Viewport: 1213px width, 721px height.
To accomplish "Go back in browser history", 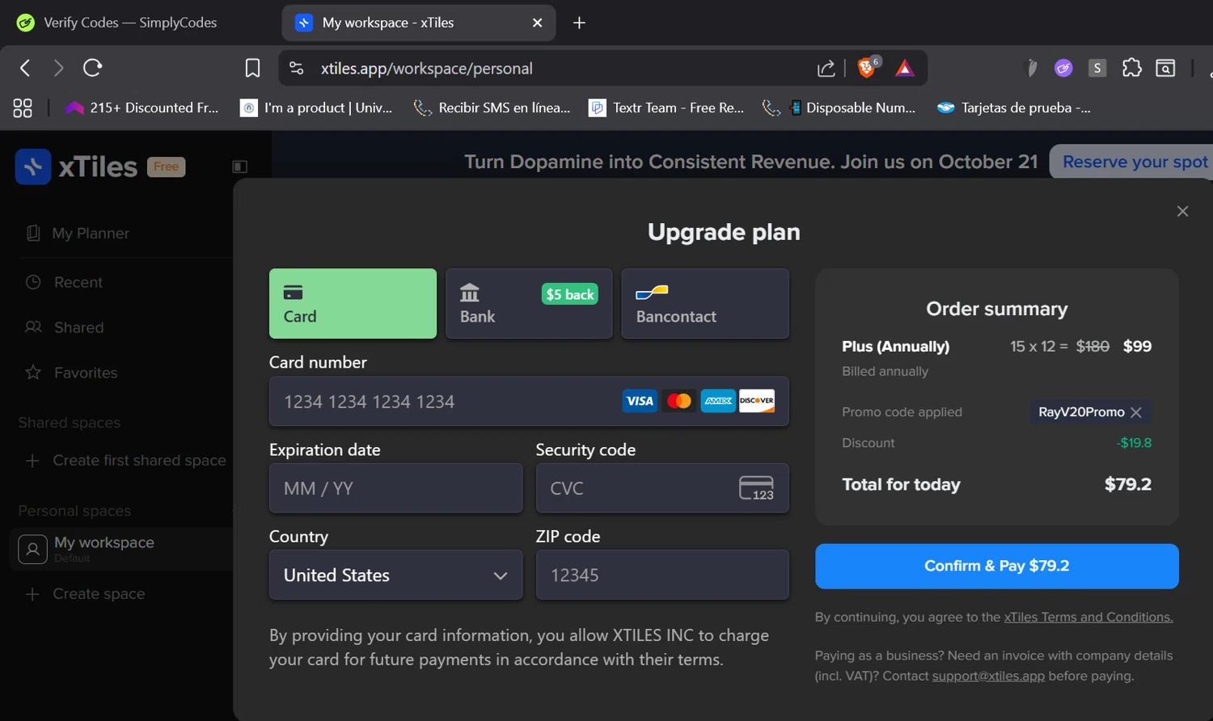I will [x=25, y=68].
